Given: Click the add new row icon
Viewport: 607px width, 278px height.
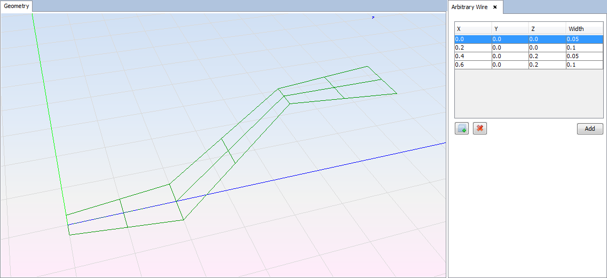Looking at the screenshot, I should 462,129.
